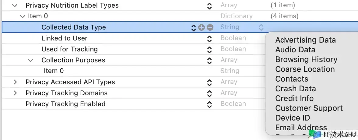Click stepper arrows beside Privacy Nutrition Label Types

(x=209, y=5)
